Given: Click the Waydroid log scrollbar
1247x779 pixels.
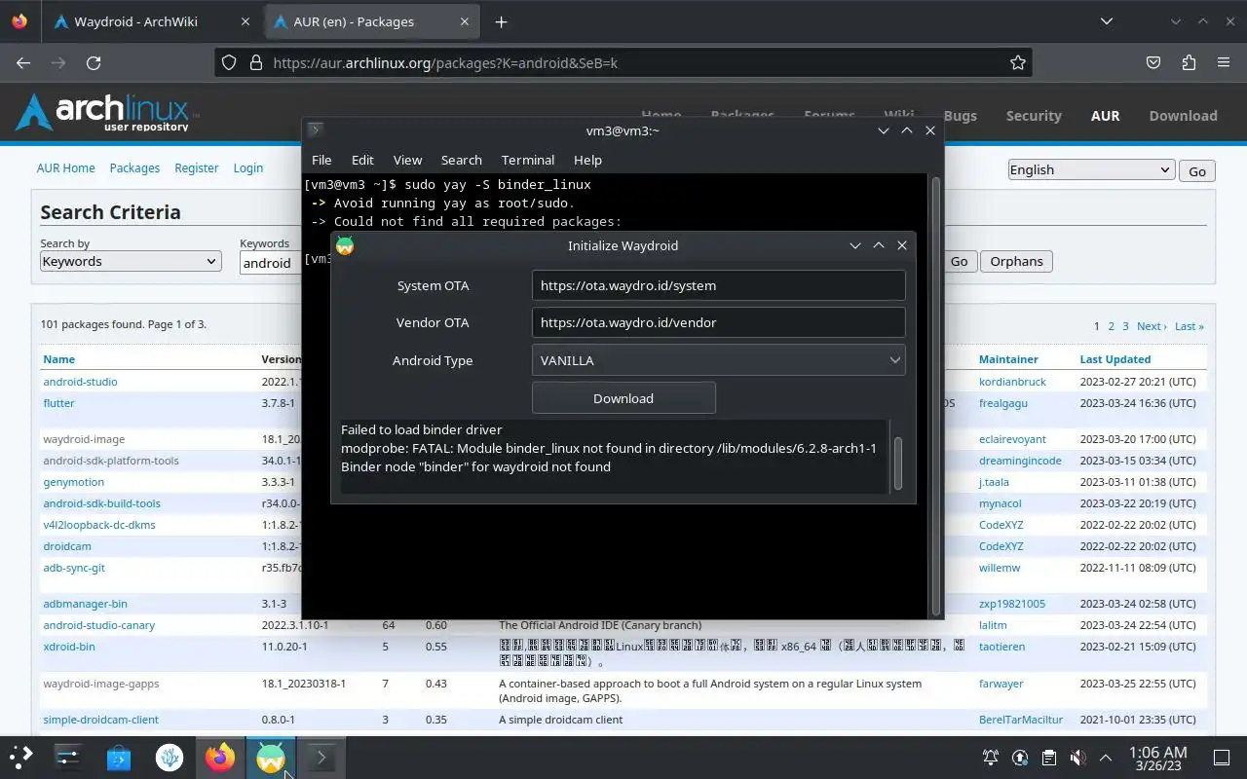Looking at the screenshot, I should (897, 463).
